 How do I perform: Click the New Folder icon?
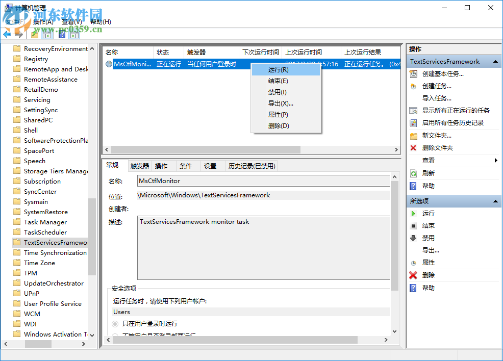[x=412, y=135]
